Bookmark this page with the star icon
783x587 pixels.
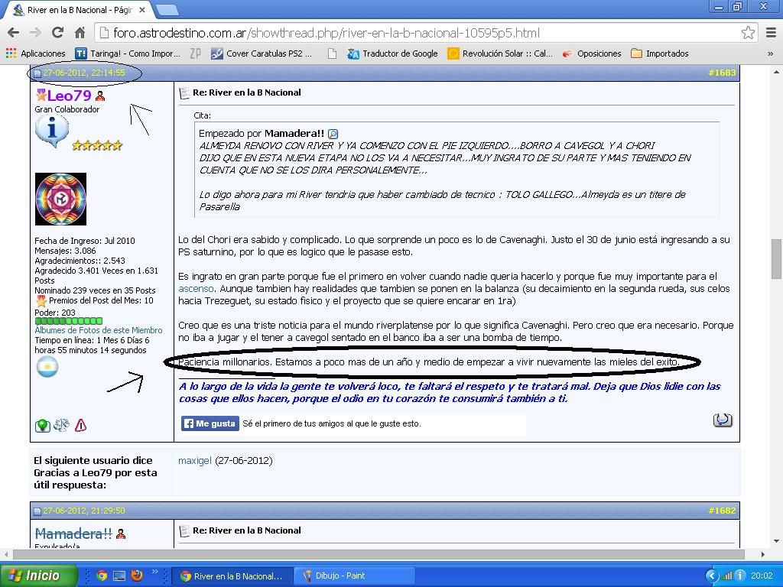point(748,32)
